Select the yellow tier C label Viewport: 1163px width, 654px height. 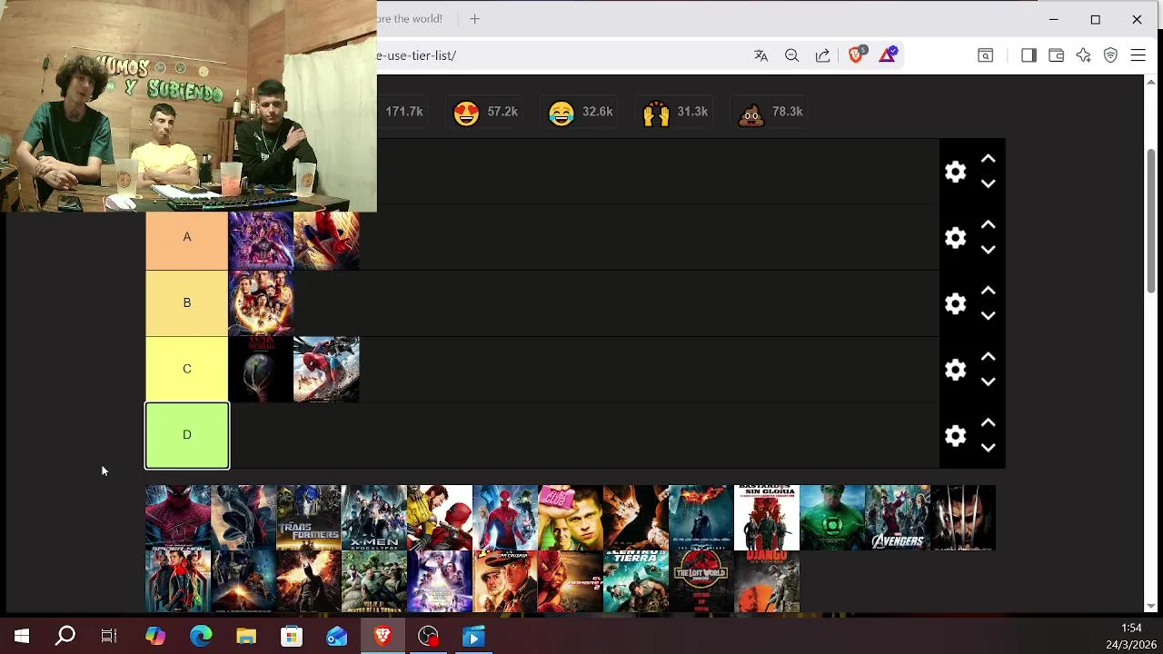[187, 369]
